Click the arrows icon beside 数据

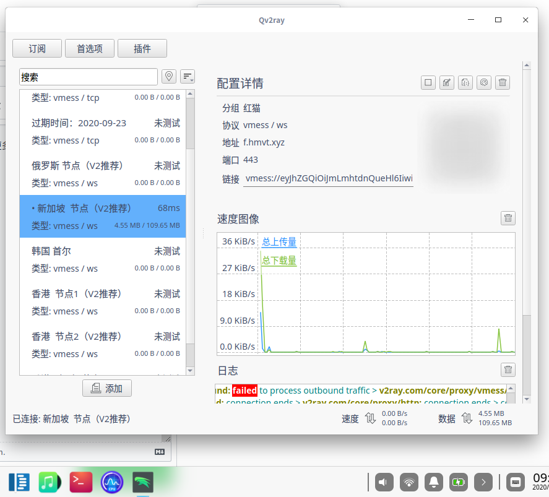pyautogui.click(x=467, y=418)
